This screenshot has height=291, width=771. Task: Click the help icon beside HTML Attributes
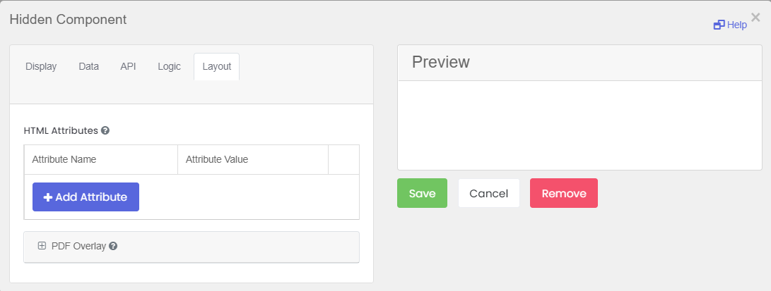(x=105, y=130)
